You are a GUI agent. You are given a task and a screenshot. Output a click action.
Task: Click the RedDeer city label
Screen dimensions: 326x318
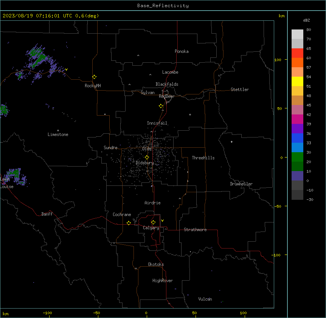coord(166,96)
